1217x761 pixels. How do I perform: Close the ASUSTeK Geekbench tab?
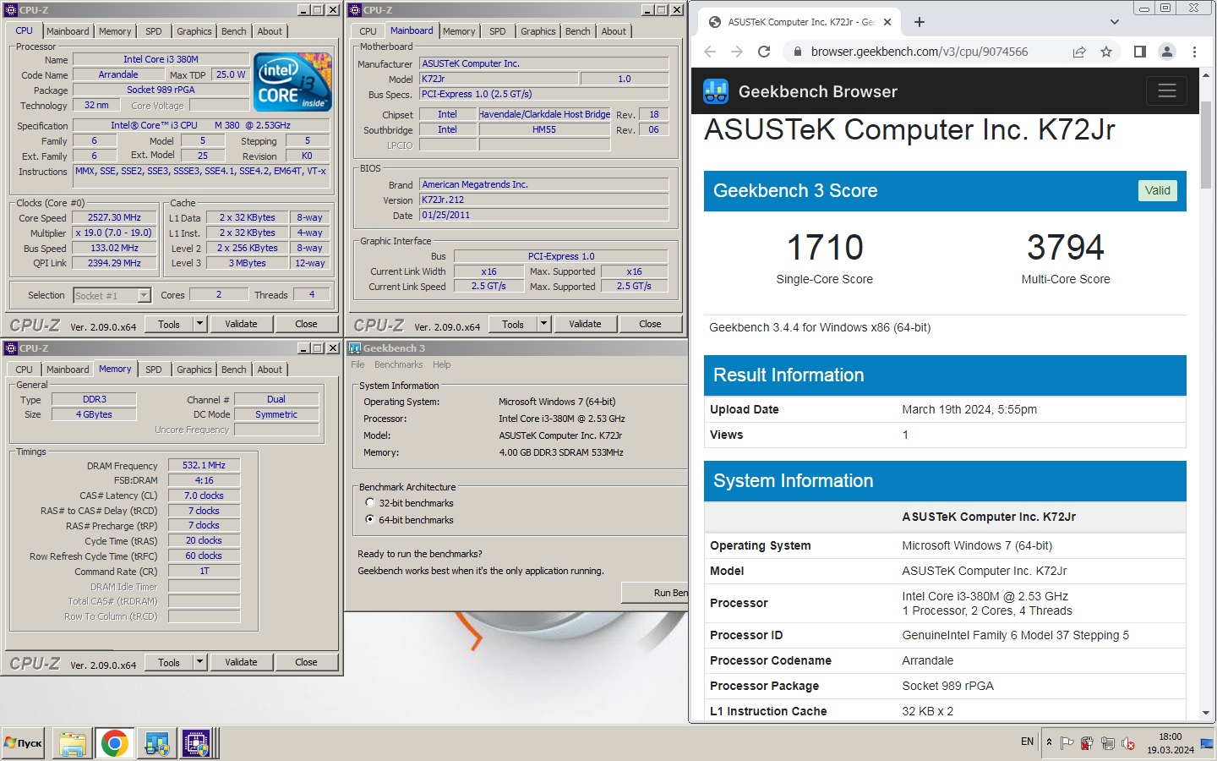tap(887, 22)
